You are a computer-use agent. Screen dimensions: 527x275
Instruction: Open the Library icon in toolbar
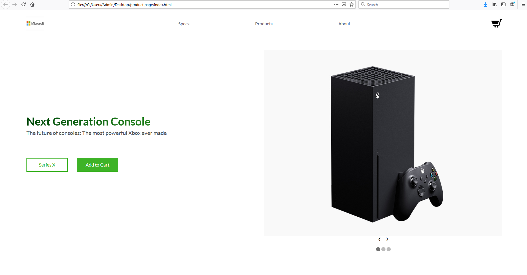pyautogui.click(x=495, y=4)
